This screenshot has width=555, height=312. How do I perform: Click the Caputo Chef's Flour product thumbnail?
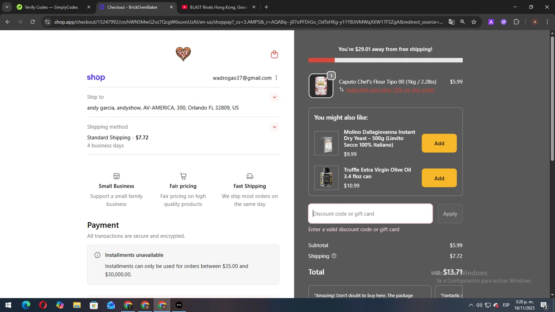tap(321, 86)
